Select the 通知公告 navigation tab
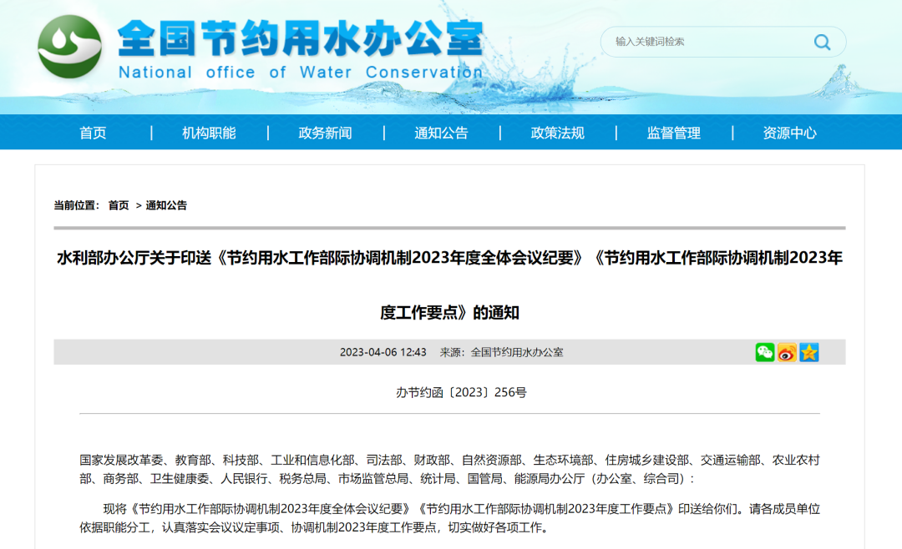 point(440,132)
